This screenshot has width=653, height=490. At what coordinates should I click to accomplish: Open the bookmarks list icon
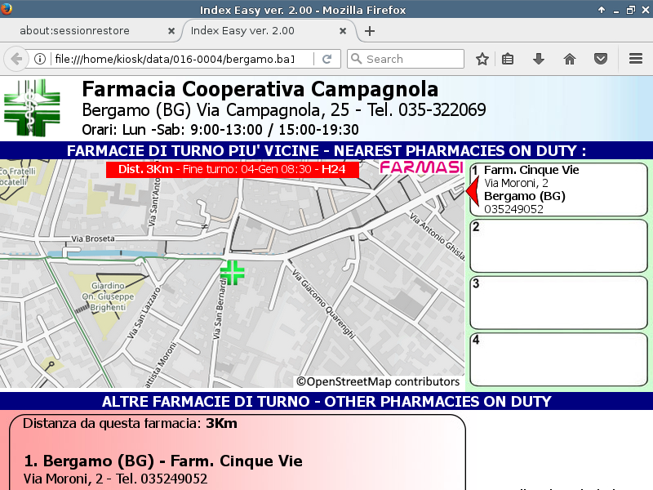point(508,59)
